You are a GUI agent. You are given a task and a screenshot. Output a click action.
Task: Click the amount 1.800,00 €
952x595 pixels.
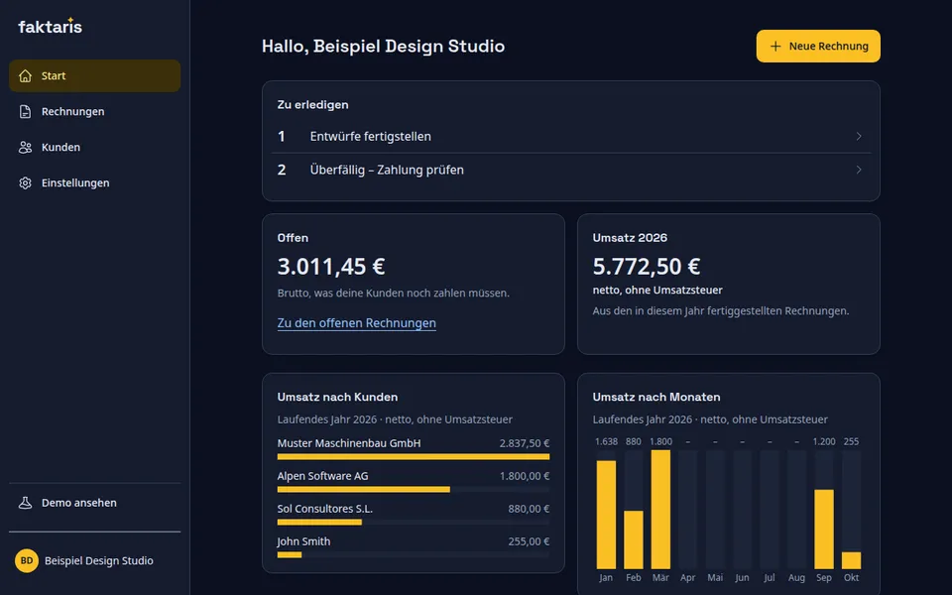point(525,476)
